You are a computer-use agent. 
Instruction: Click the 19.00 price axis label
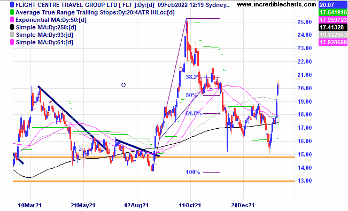tap(305, 101)
